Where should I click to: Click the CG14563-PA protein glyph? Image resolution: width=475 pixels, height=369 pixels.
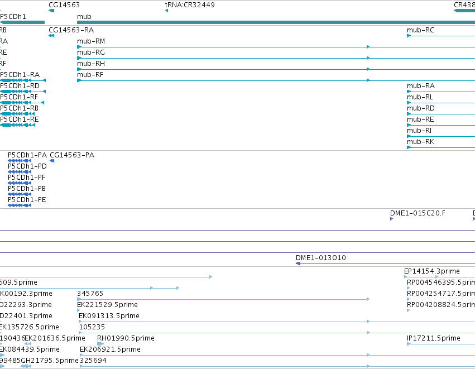pyautogui.click(x=52, y=161)
